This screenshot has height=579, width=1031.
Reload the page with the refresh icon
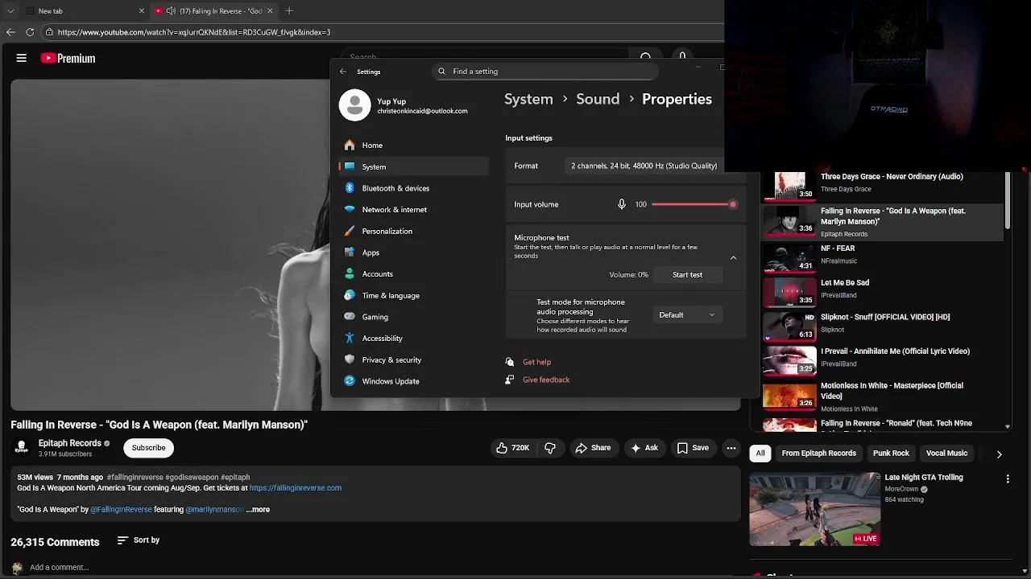tap(30, 32)
